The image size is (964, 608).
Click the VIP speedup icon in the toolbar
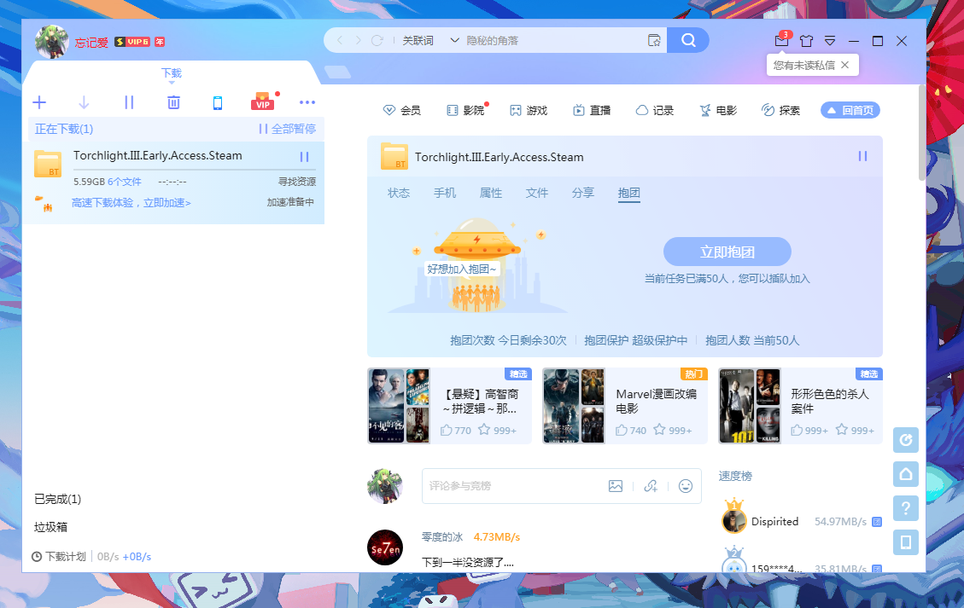click(x=262, y=101)
